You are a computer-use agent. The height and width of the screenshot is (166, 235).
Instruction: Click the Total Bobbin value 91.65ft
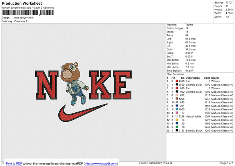click(x=189, y=70)
